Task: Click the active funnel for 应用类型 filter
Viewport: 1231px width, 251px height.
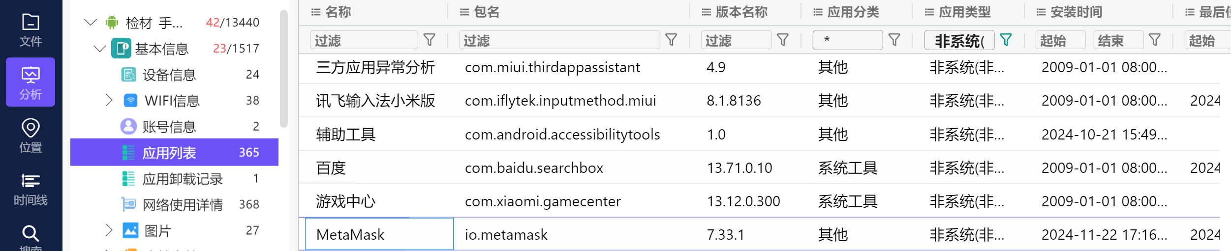Action: click(x=1006, y=40)
